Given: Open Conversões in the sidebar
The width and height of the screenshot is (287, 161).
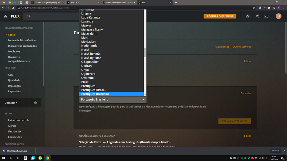Looking at the screenshot, I should point(15,137).
